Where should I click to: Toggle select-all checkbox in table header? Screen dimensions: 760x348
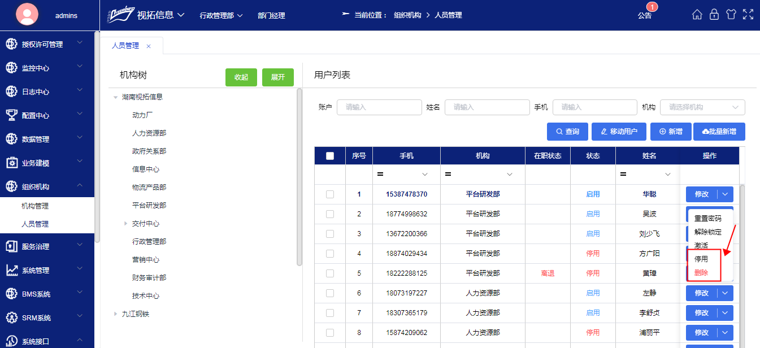click(330, 156)
